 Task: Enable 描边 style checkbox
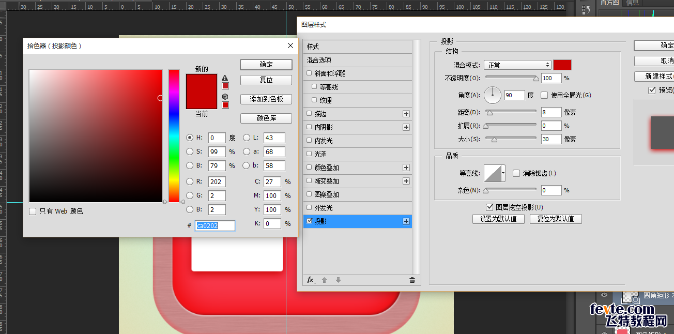[309, 114]
